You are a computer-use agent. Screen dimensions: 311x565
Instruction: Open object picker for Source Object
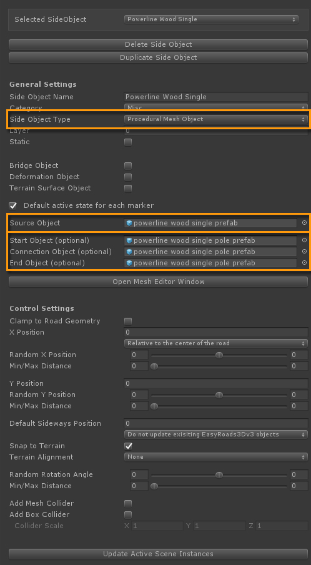tap(304, 223)
